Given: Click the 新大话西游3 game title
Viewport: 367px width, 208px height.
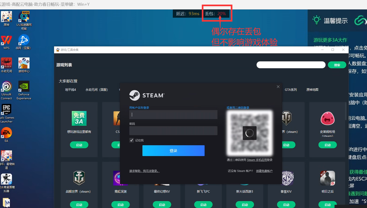Looking at the screenshot, I should click(x=245, y=191).
